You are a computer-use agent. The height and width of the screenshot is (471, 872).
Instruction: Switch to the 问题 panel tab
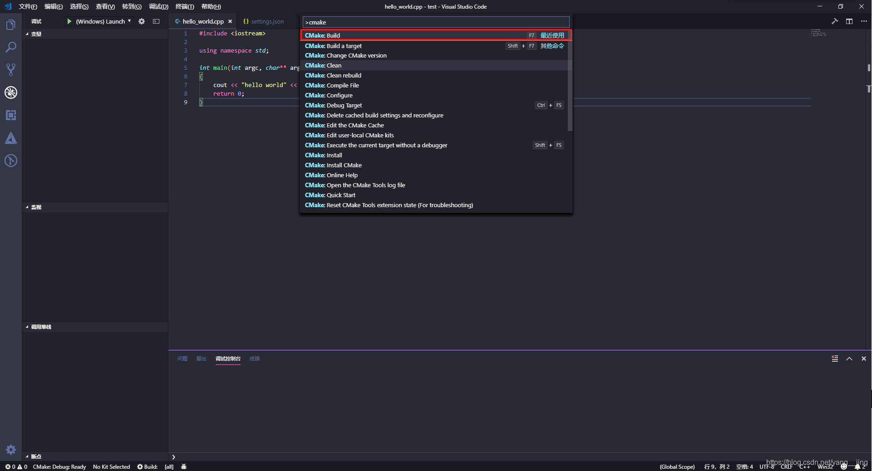coord(182,359)
